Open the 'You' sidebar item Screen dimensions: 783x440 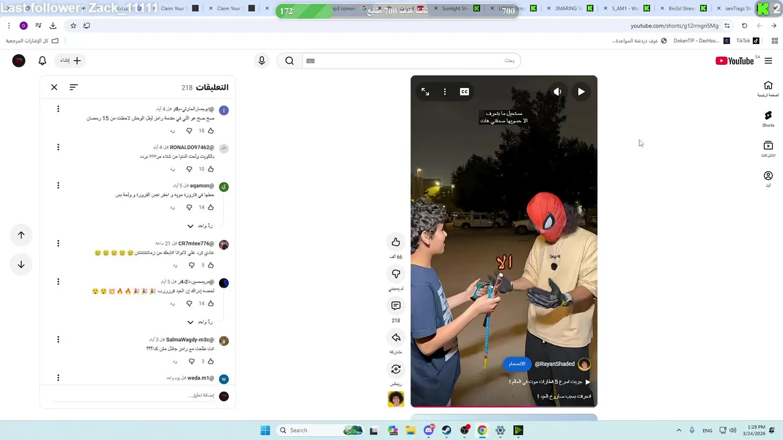[768, 179]
